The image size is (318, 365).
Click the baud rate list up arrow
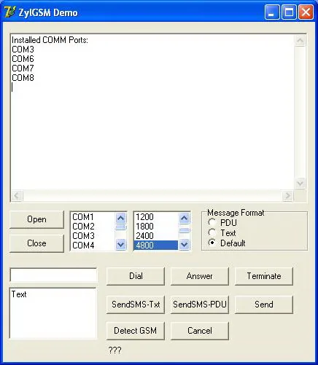184,218
